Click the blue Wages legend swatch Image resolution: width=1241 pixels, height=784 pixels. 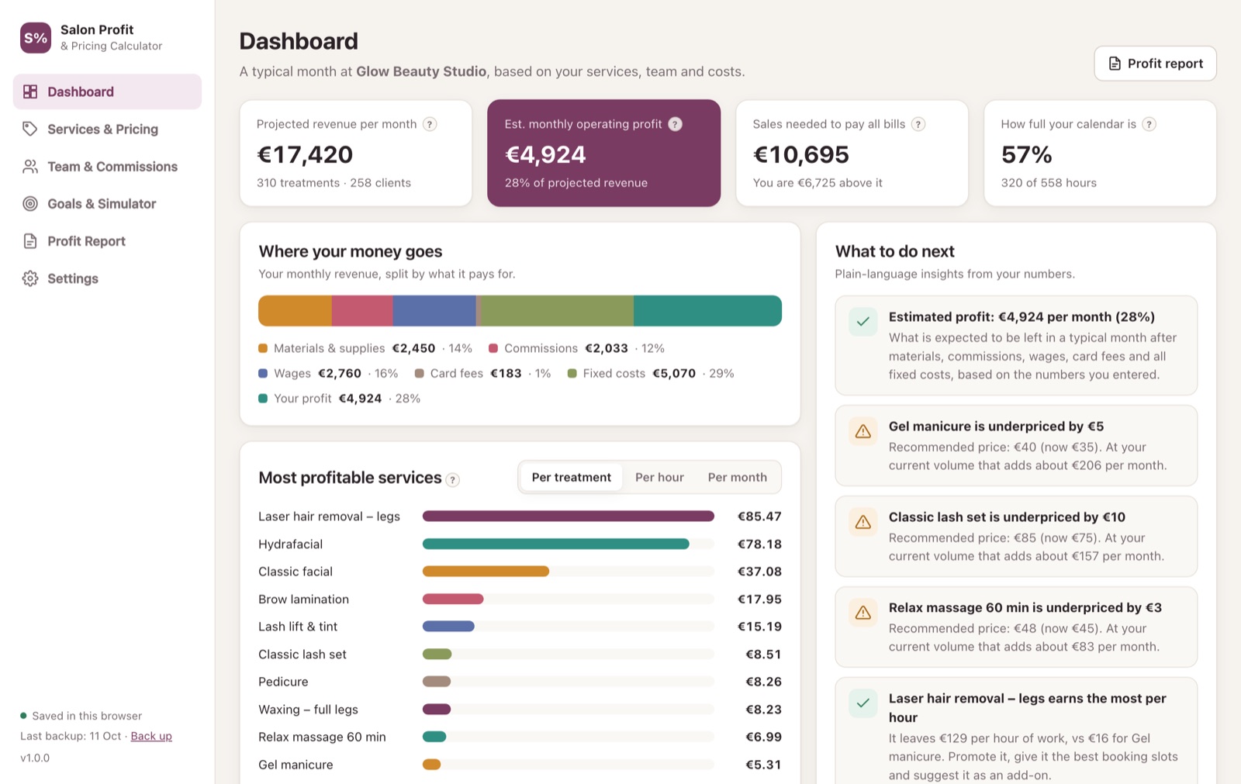pos(263,373)
